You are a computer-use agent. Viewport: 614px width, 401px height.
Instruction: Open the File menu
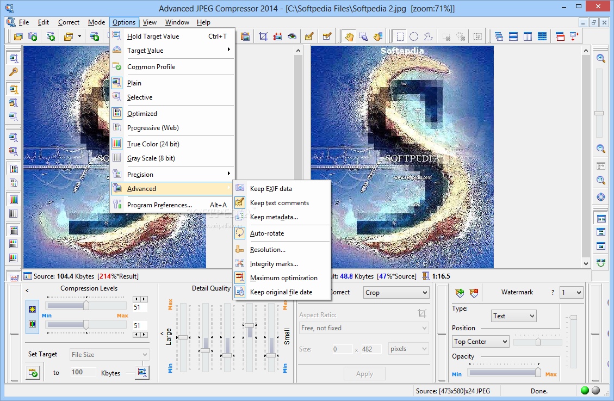(24, 22)
